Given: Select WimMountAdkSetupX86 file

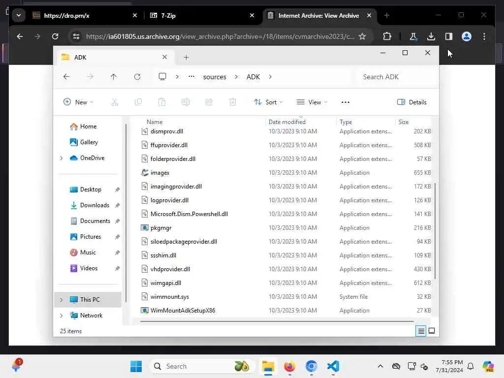Looking at the screenshot, I should coord(286,311).
